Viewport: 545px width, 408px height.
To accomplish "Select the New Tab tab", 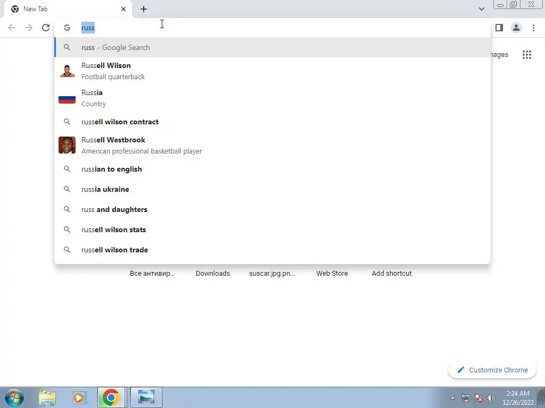I will (x=68, y=9).
